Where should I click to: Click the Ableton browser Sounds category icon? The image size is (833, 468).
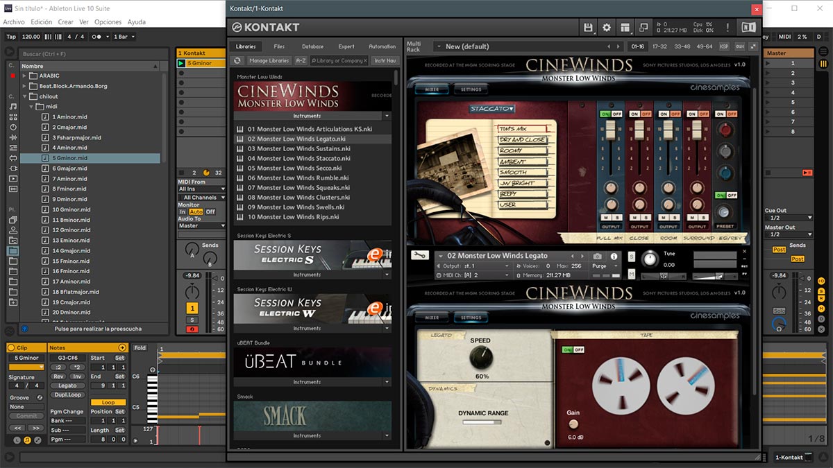pos(13,107)
